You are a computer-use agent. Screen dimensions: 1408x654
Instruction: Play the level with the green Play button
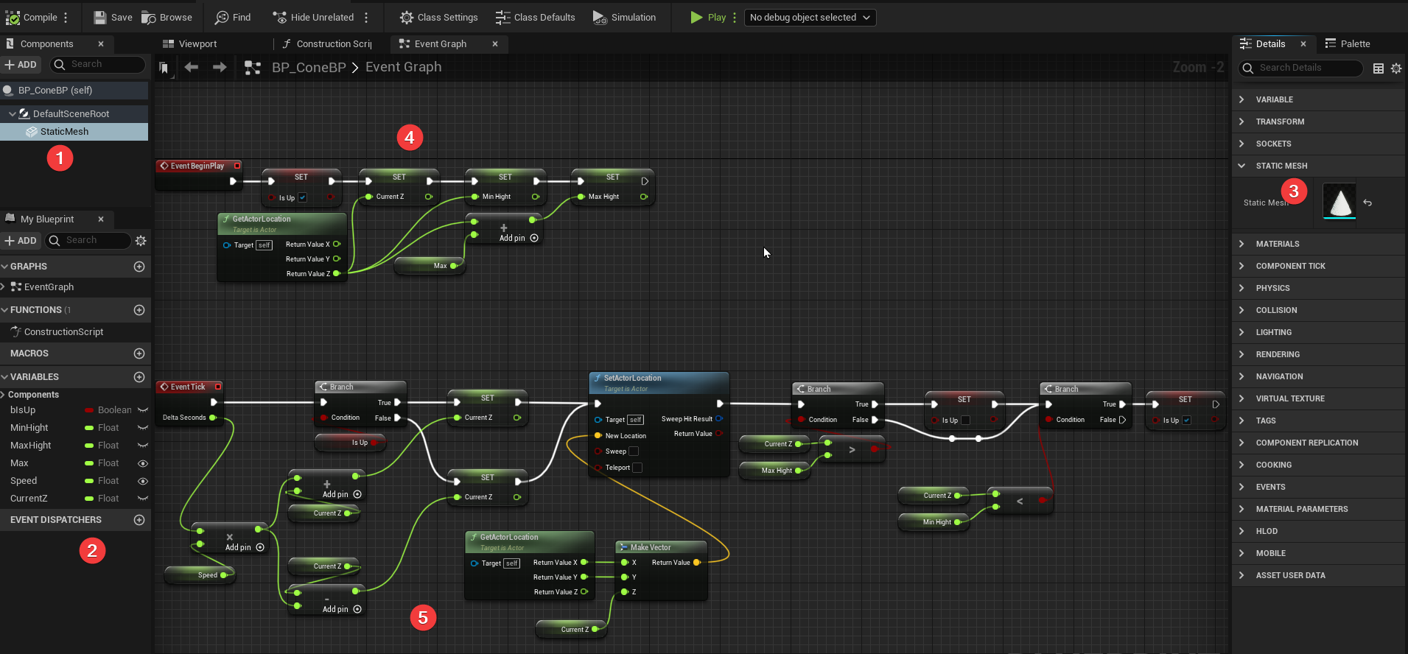pos(708,17)
